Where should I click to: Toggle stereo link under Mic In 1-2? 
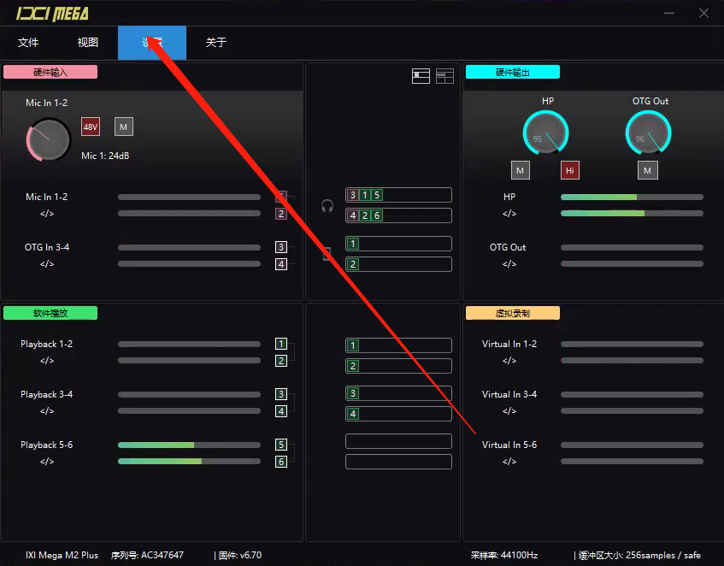[x=47, y=213]
